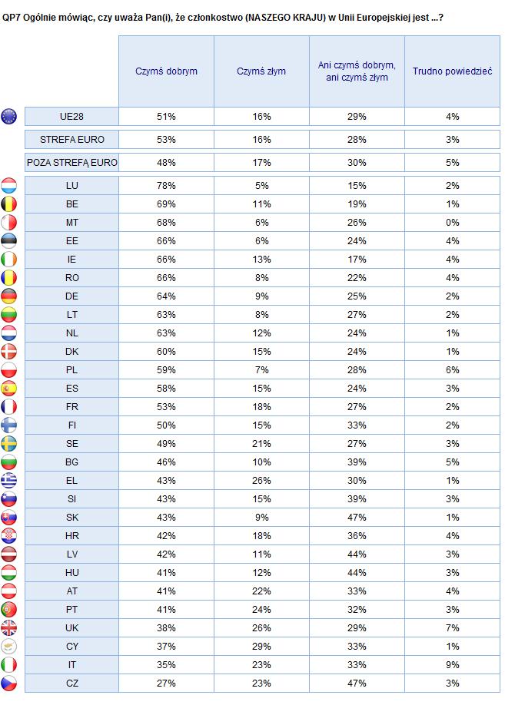Select the Portugal flag beside PT
This screenshot has height=705, width=505.
[8, 609]
